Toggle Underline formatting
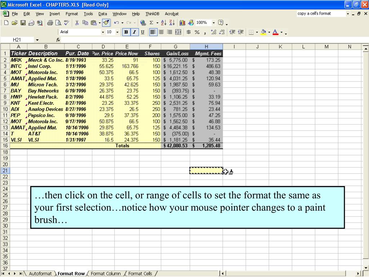This screenshot has width=369, height=277. pyautogui.click(x=143, y=32)
